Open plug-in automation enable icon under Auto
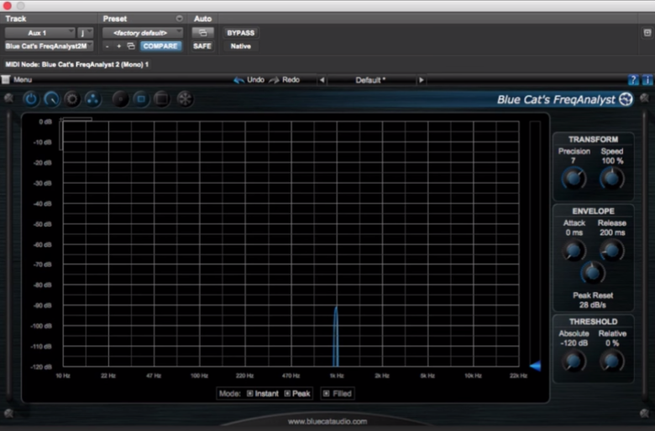 point(202,33)
